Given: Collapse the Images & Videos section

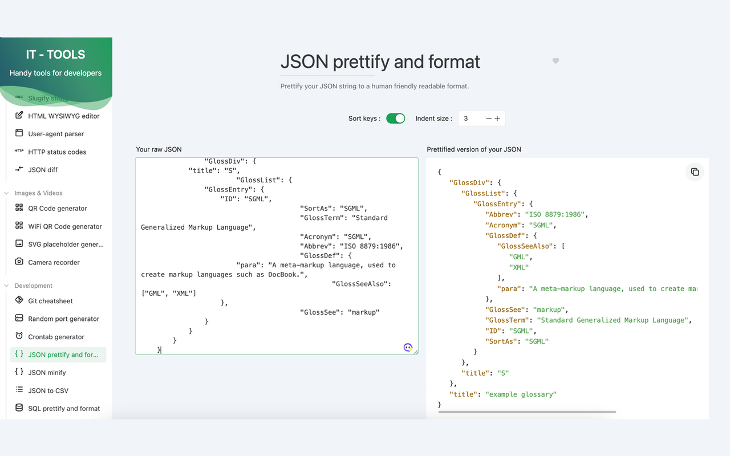Looking at the screenshot, I should pyautogui.click(x=7, y=193).
